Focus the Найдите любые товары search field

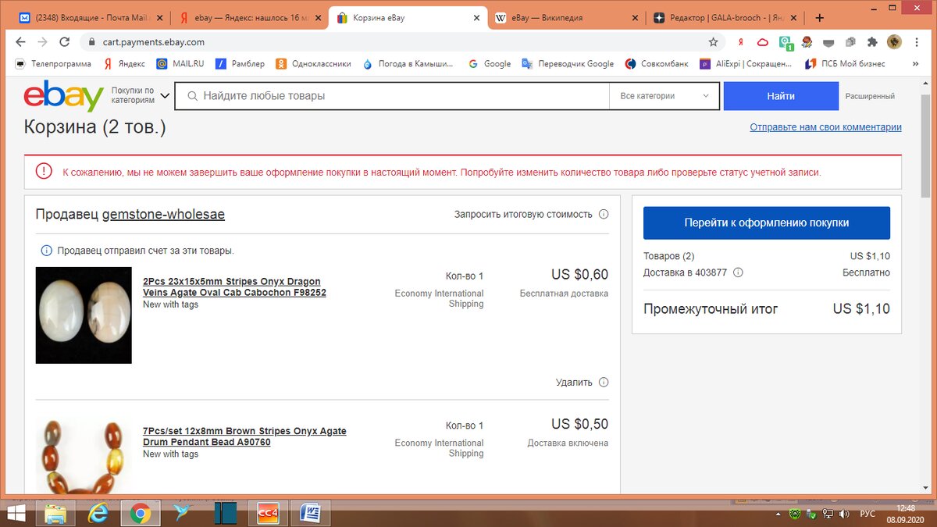click(x=392, y=96)
